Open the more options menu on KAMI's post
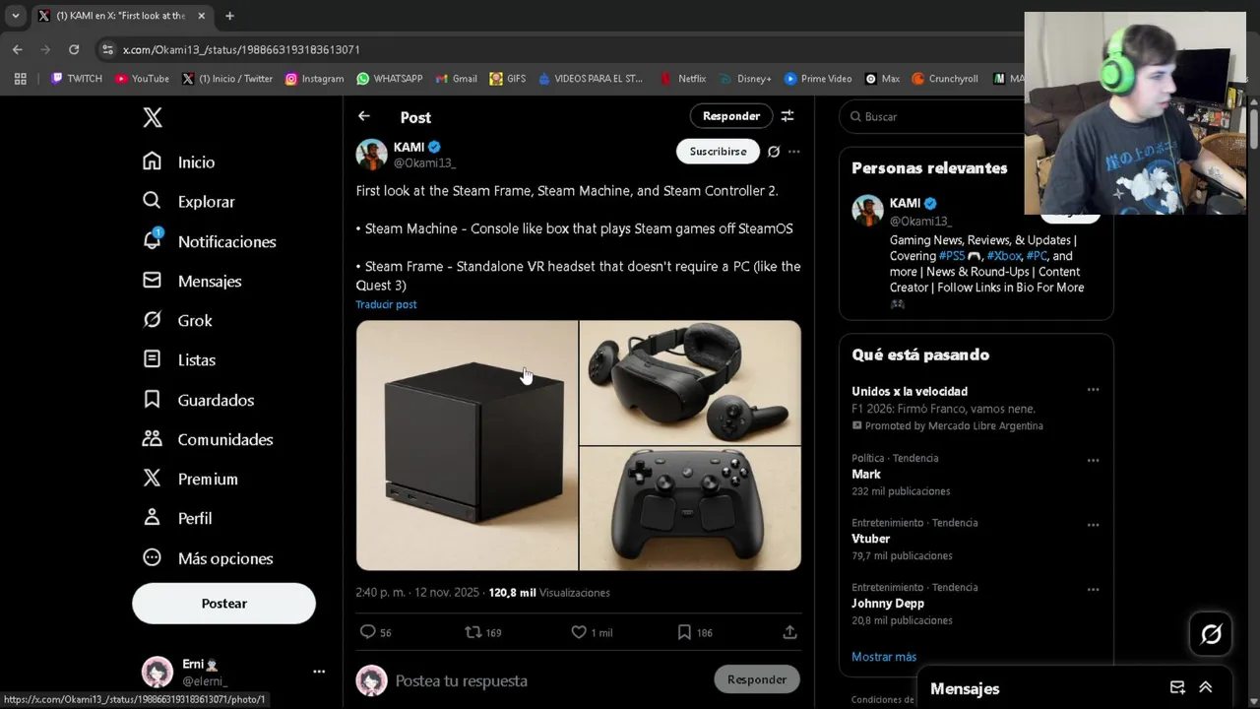This screenshot has height=709, width=1260. pyautogui.click(x=794, y=152)
